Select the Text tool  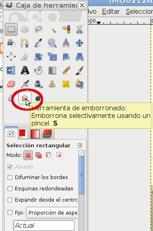coord(25,70)
